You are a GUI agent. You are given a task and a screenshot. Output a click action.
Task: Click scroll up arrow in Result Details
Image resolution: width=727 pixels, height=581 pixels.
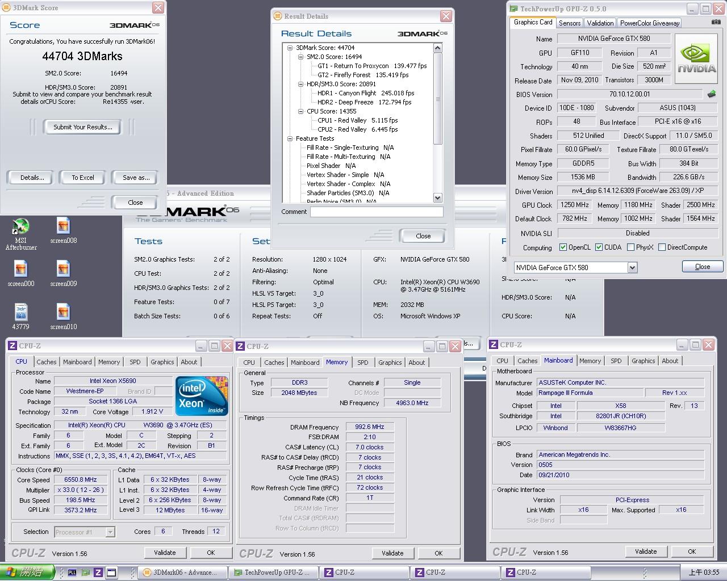click(x=437, y=48)
